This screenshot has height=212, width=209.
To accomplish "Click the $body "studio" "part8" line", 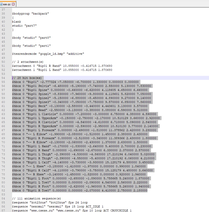I will click(x=31, y=38).
